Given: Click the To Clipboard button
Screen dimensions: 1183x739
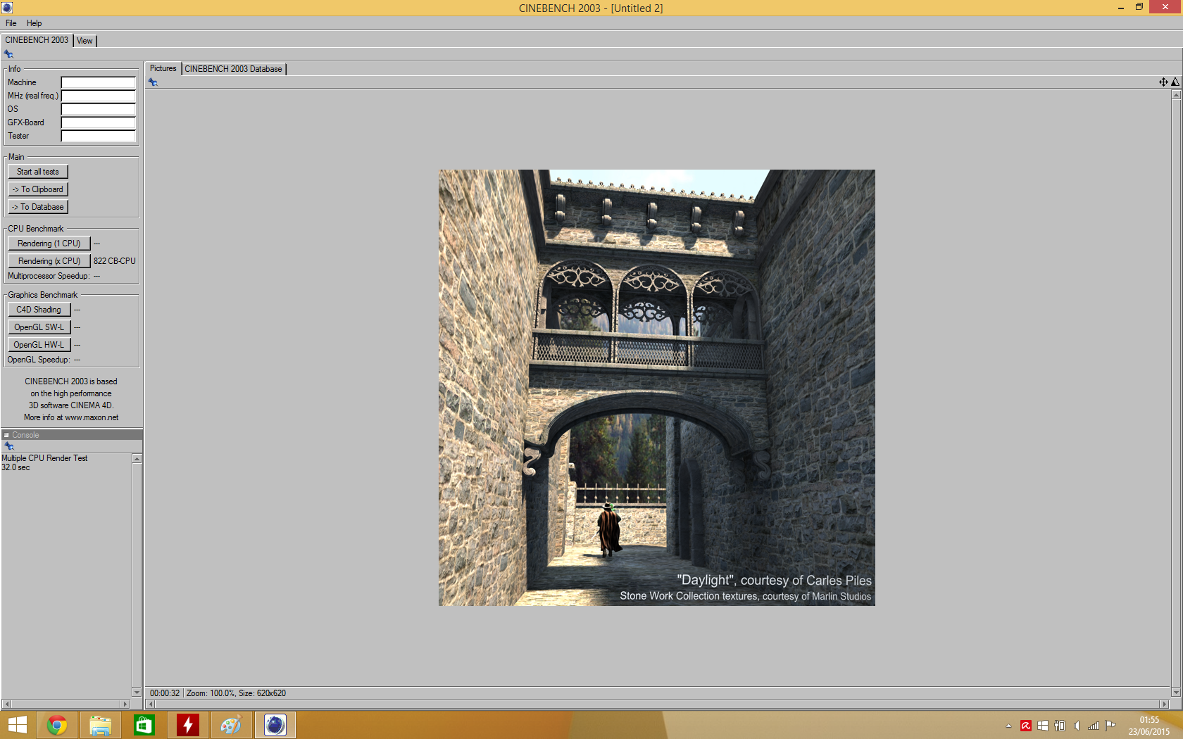Looking at the screenshot, I should 38,189.
